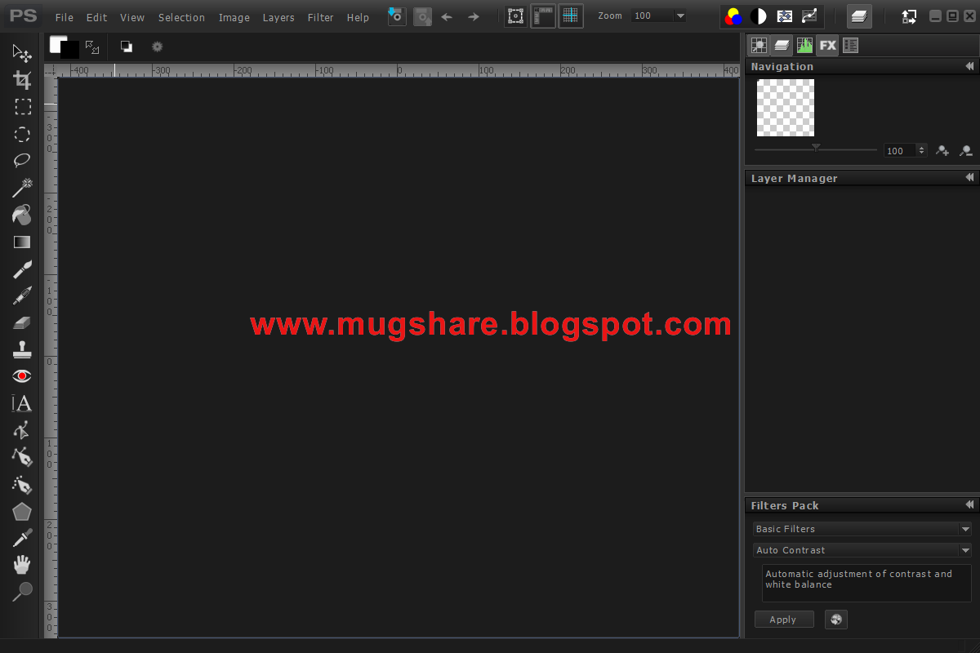Select the Clone Stamp tool
The image size is (980, 653).
tap(22, 349)
